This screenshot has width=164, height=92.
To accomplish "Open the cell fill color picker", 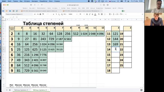I will pyautogui.click(x=99, y=14).
